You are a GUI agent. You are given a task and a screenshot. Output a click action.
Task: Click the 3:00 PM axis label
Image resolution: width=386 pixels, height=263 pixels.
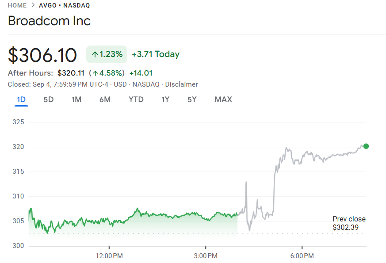click(206, 256)
